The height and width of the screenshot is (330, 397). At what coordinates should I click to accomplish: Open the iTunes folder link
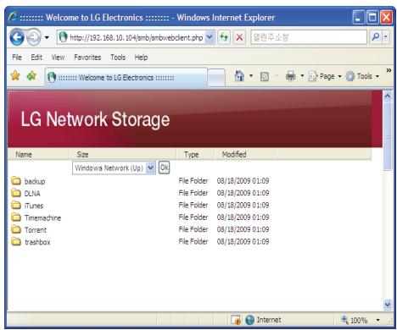[x=34, y=206]
